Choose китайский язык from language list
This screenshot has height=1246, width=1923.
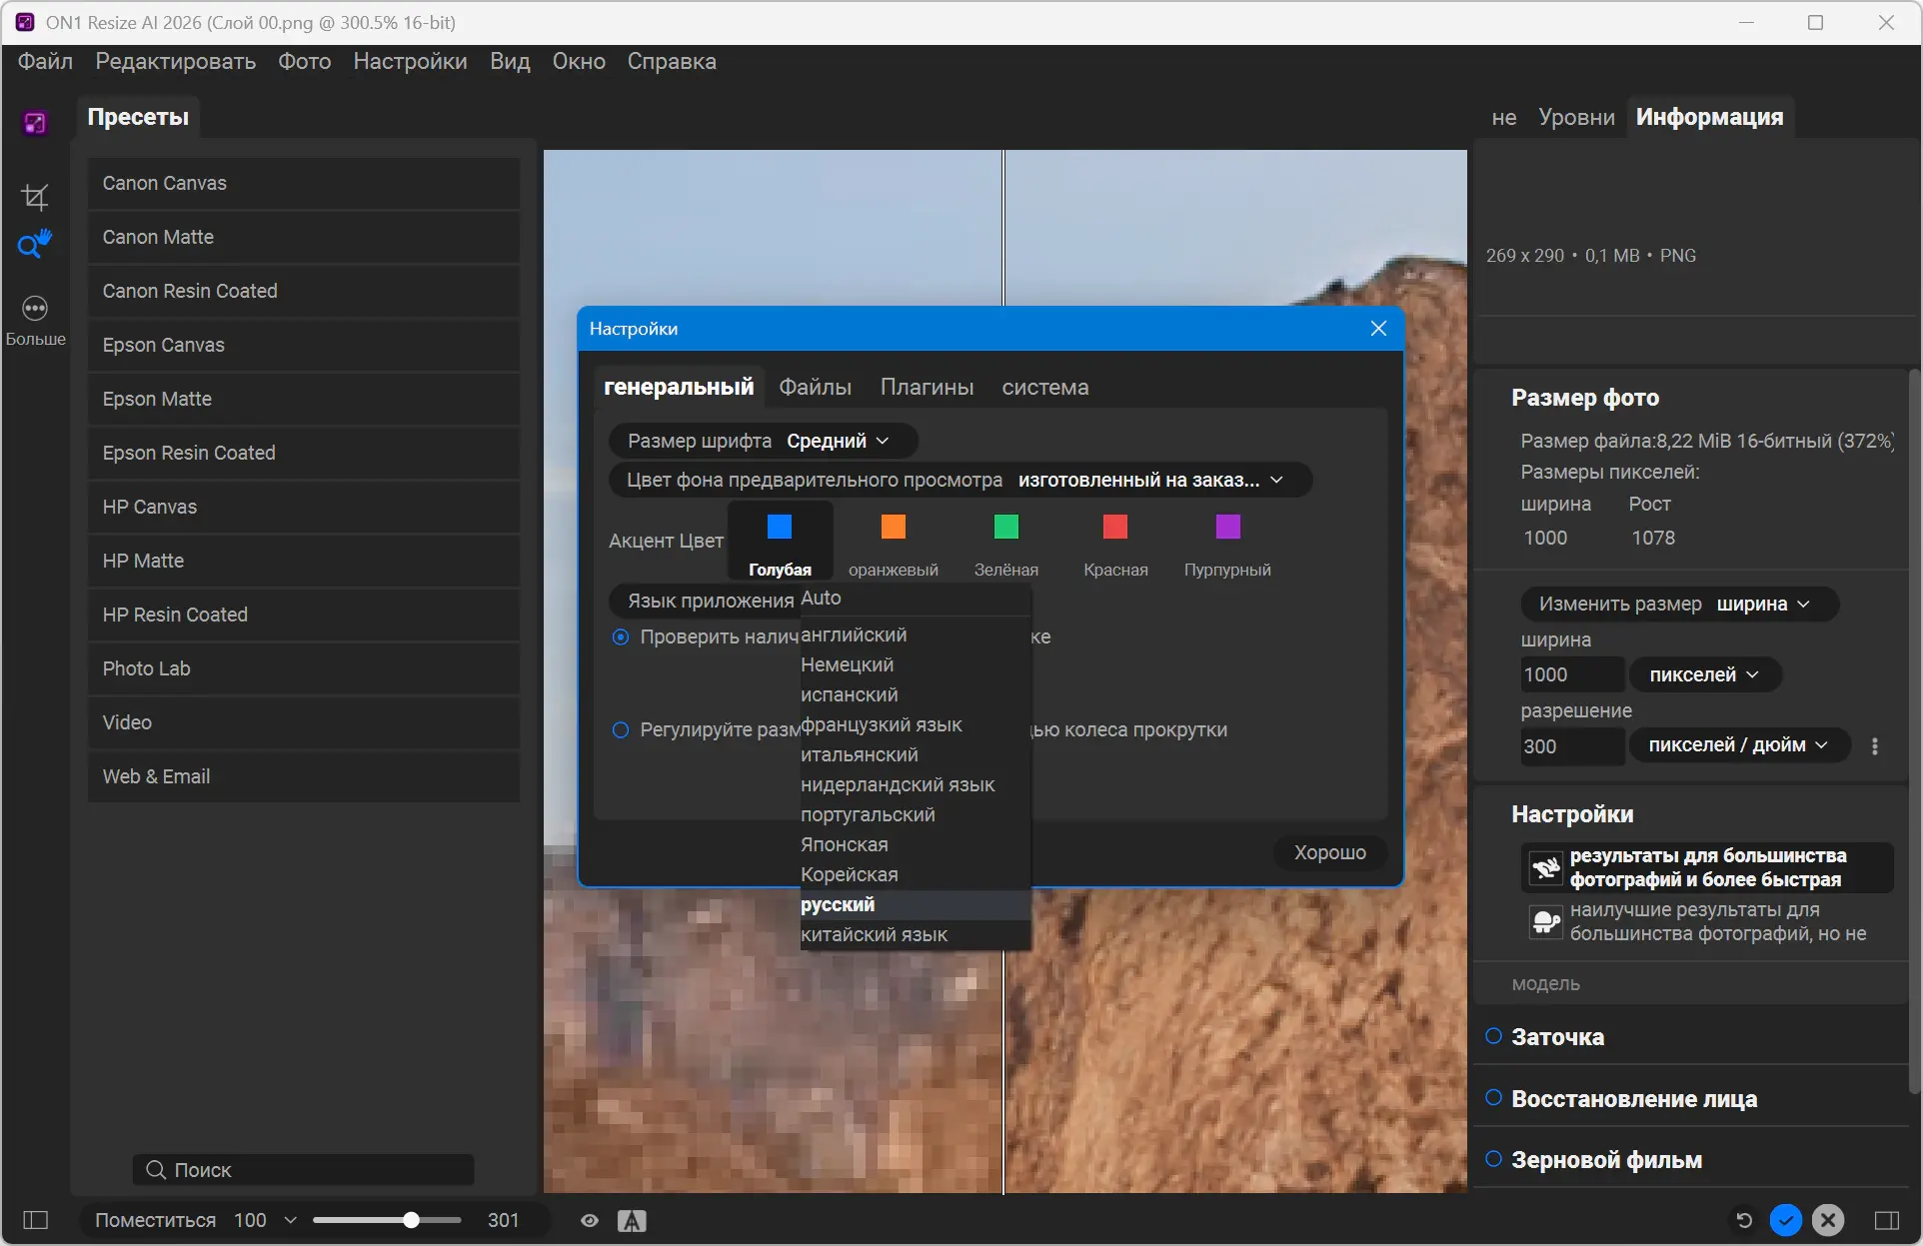875,934
